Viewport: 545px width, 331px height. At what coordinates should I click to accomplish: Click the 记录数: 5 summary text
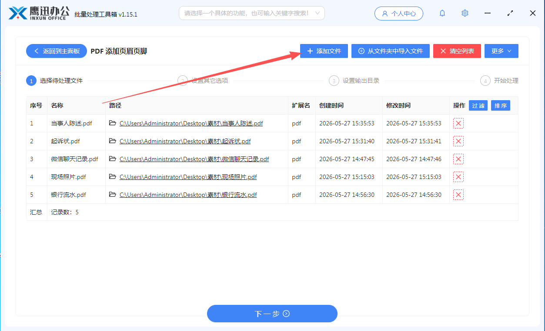click(65, 212)
